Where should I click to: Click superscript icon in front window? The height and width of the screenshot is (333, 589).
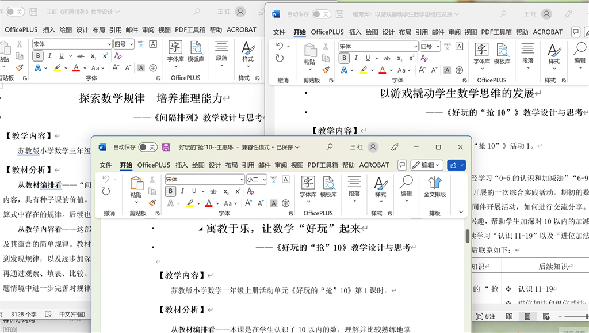238,191
